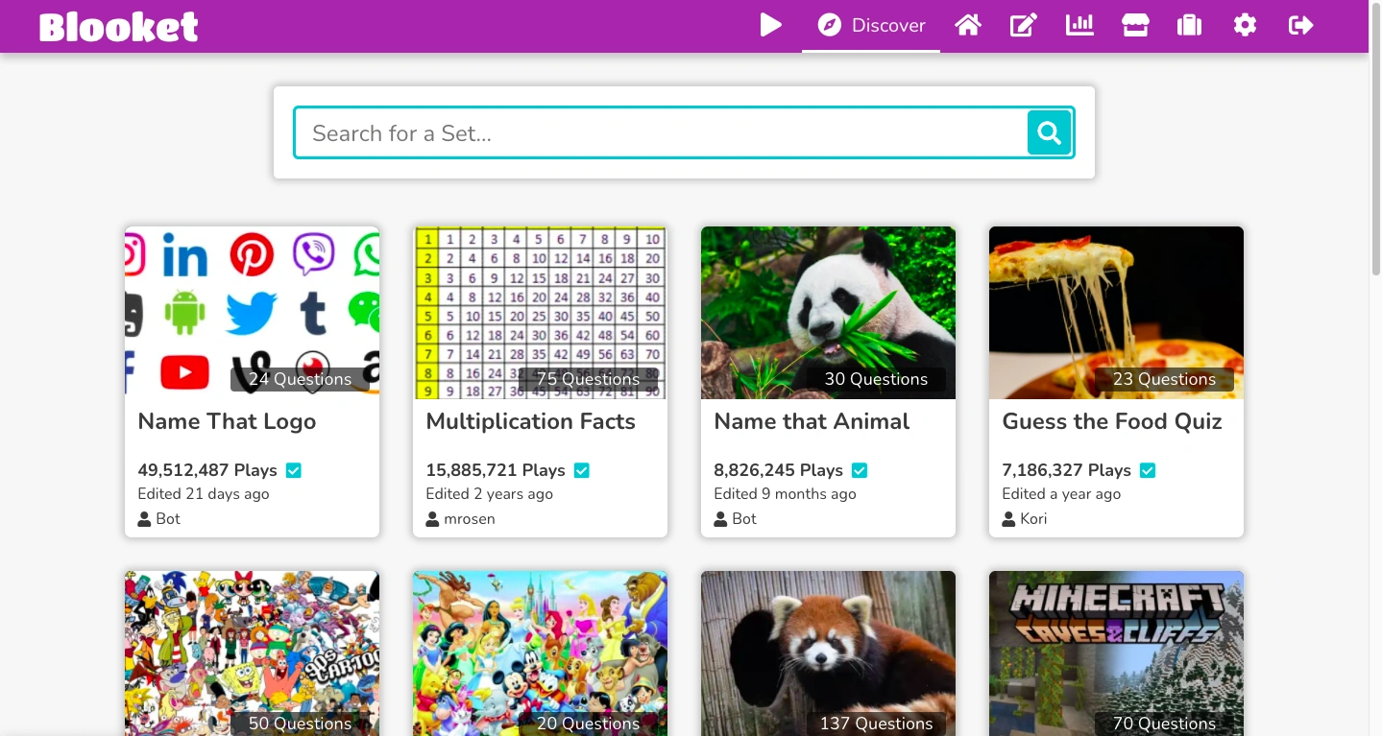Click "Edited 9 months ago" text
The height and width of the screenshot is (736, 1382).
tap(785, 494)
